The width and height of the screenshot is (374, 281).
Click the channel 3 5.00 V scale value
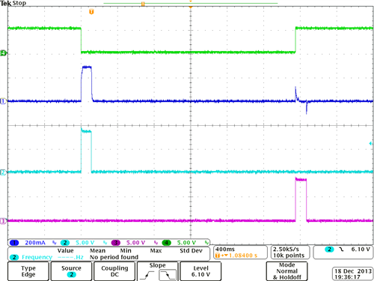[x=135, y=243]
